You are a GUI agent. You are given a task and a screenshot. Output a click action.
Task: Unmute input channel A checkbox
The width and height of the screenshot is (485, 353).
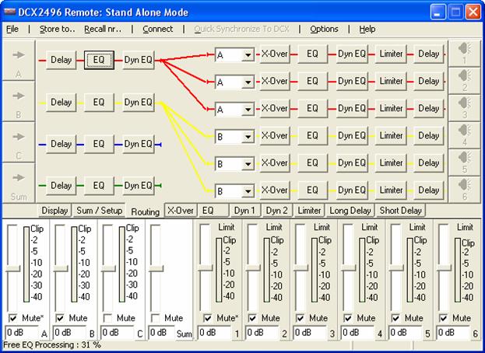pos(12,318)
